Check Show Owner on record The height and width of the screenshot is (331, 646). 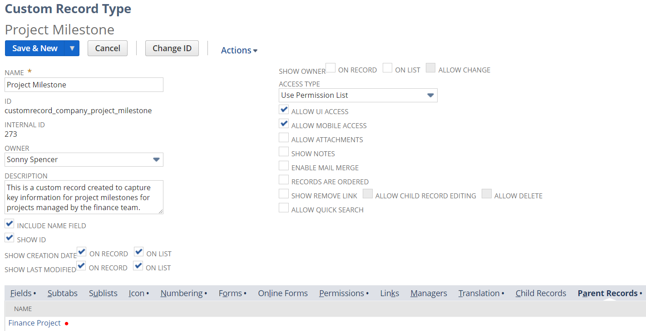(330, 67)
